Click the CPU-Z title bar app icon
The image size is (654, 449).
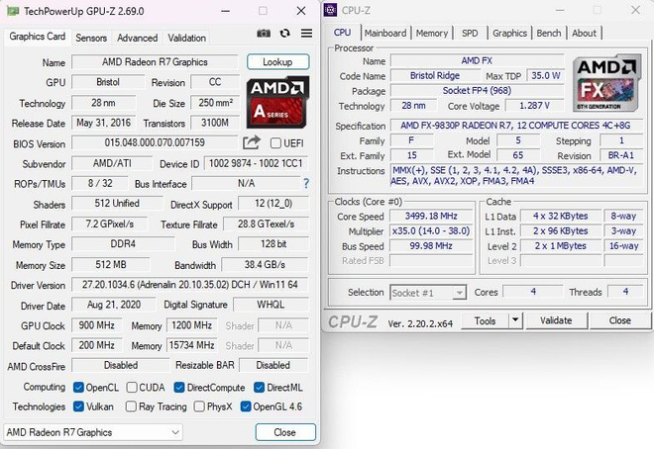(330, 10)
